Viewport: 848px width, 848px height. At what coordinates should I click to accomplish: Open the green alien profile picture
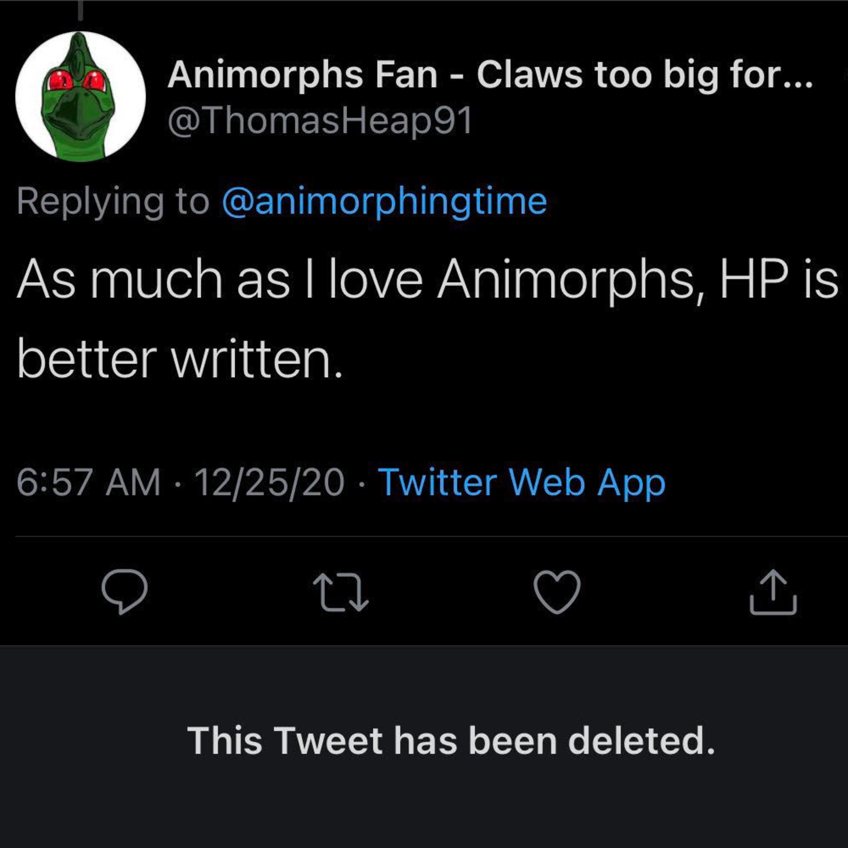coord(80,97)
